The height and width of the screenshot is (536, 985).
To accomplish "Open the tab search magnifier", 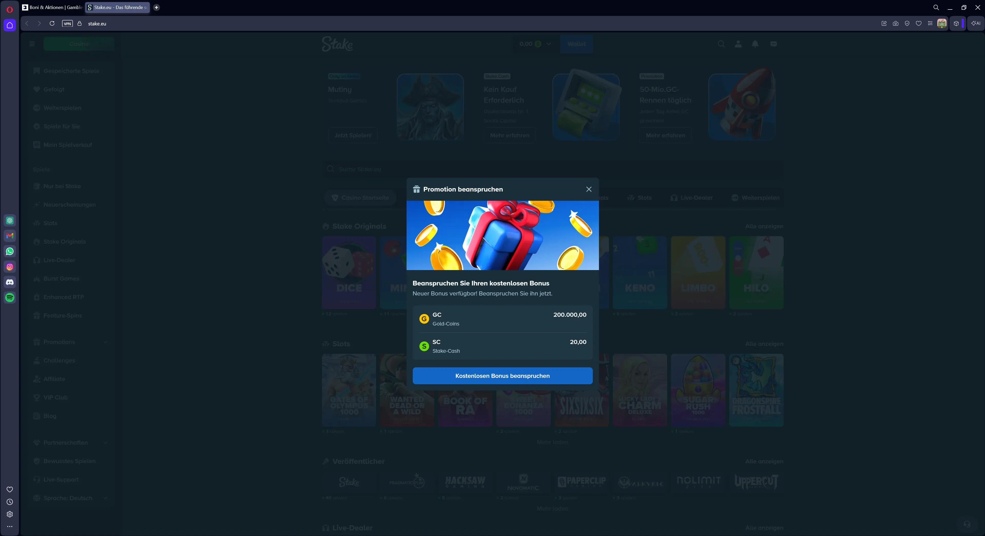I will tap(936, 7).
